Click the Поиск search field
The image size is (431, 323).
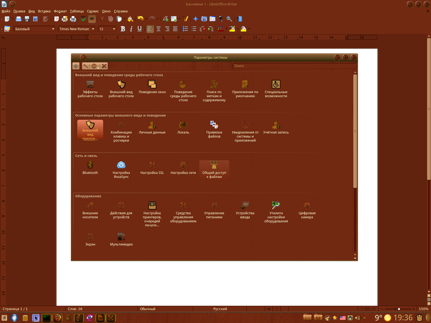pyautogui.click(x=295, y=66)
